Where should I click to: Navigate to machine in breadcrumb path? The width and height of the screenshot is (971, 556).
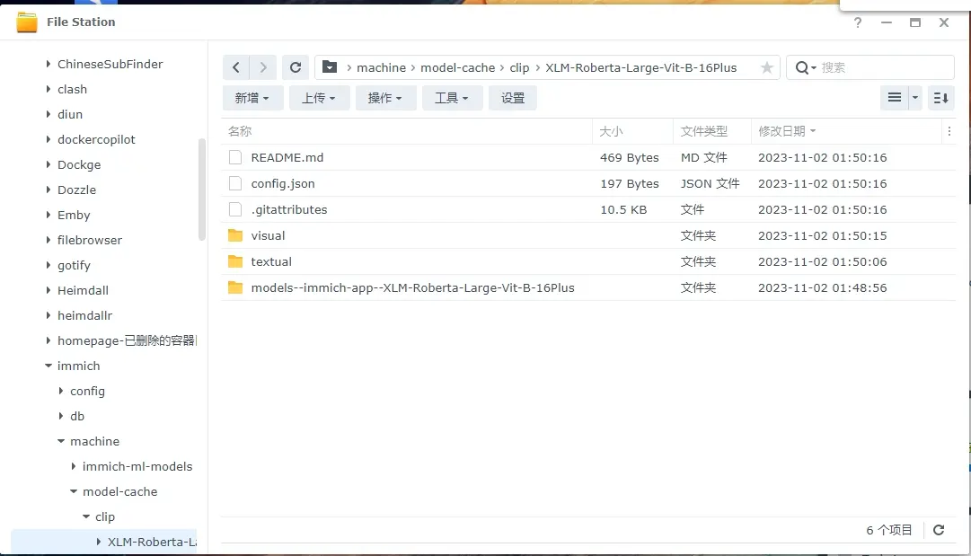pos(381,67)
